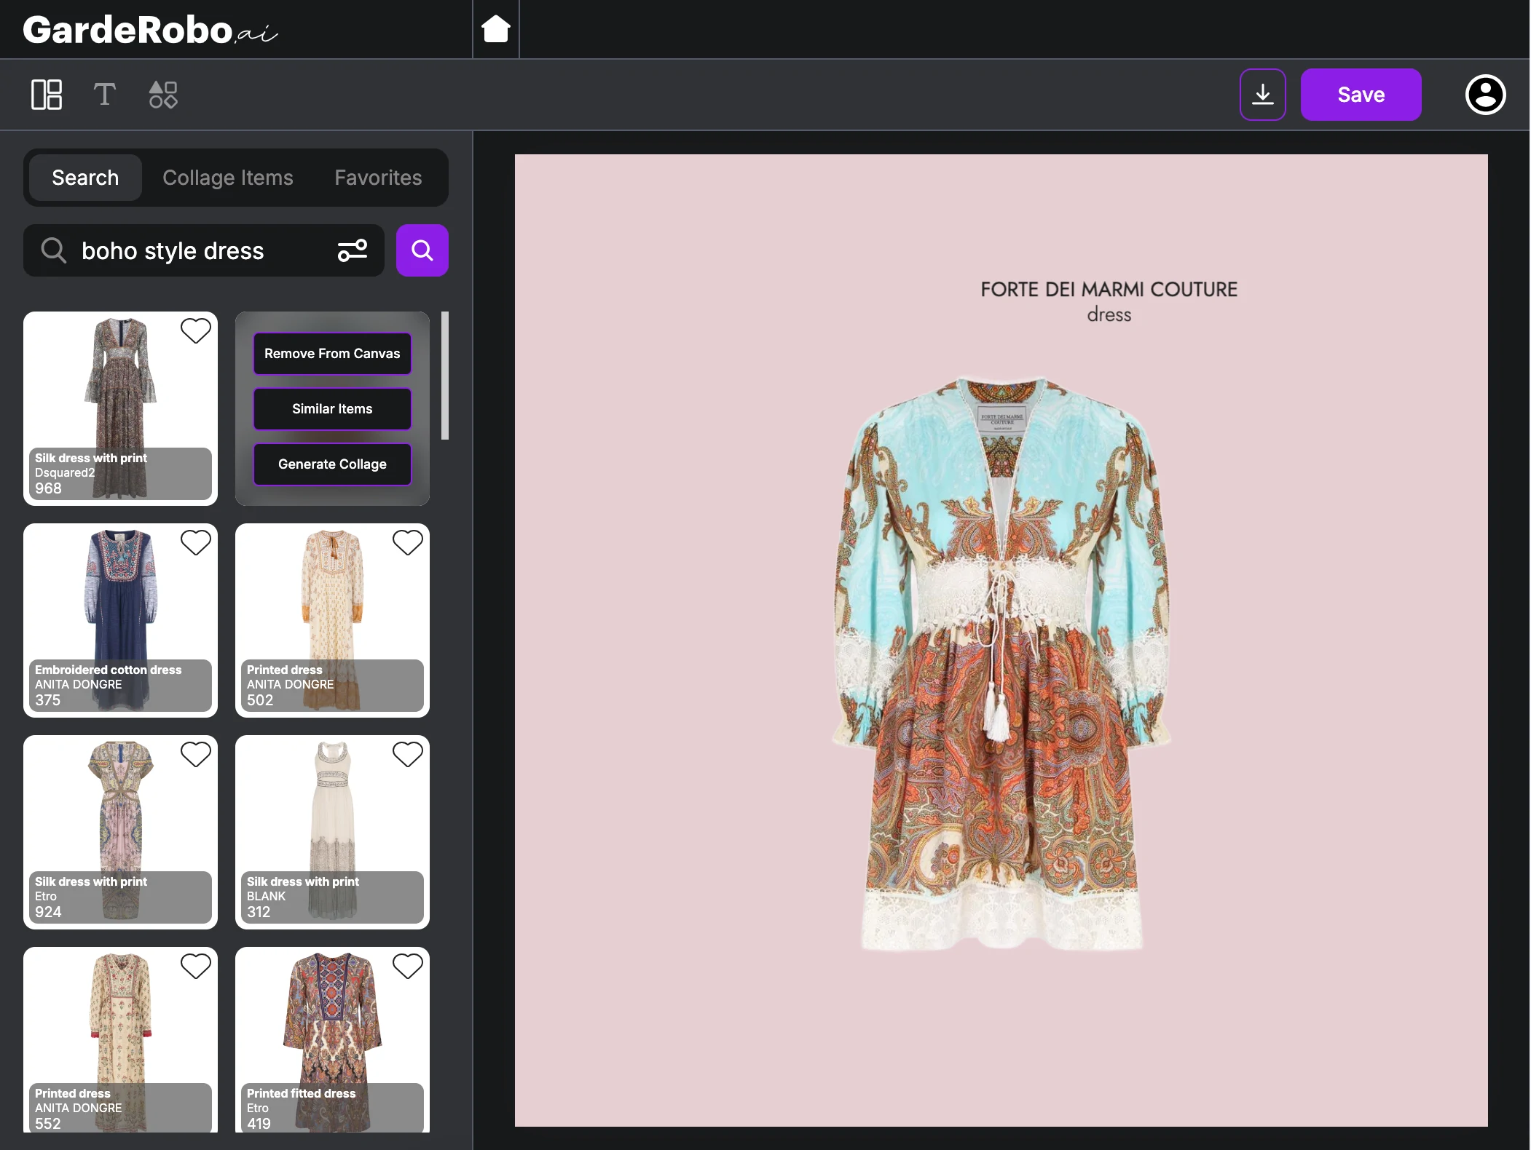Click the price 419 label
This screenshot has height=1150, width=1531.
259,1124
